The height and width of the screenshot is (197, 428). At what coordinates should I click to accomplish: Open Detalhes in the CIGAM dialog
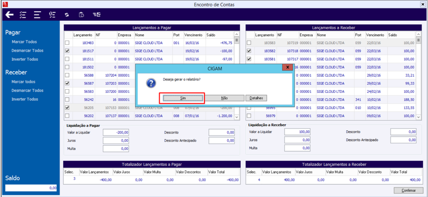pos(256,98)
